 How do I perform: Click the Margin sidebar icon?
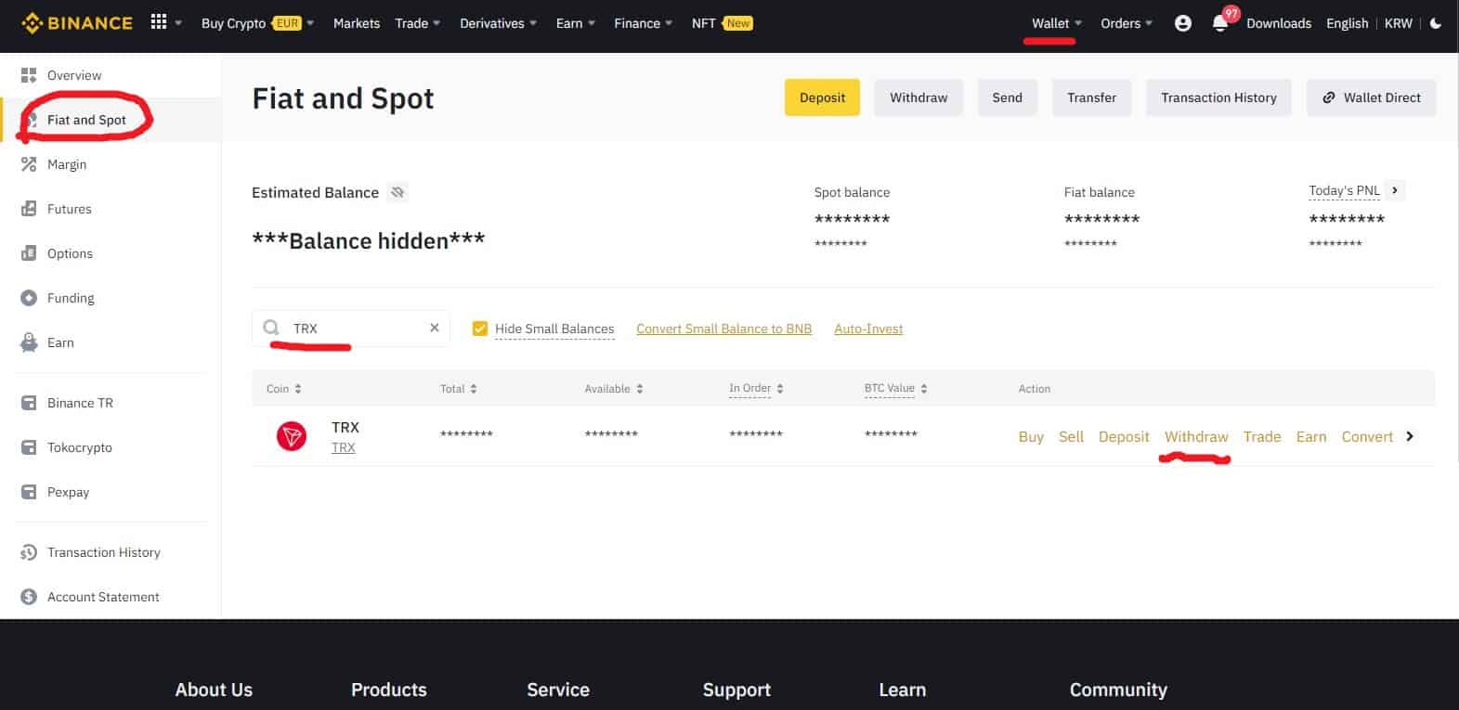click(x=29, y=164)
